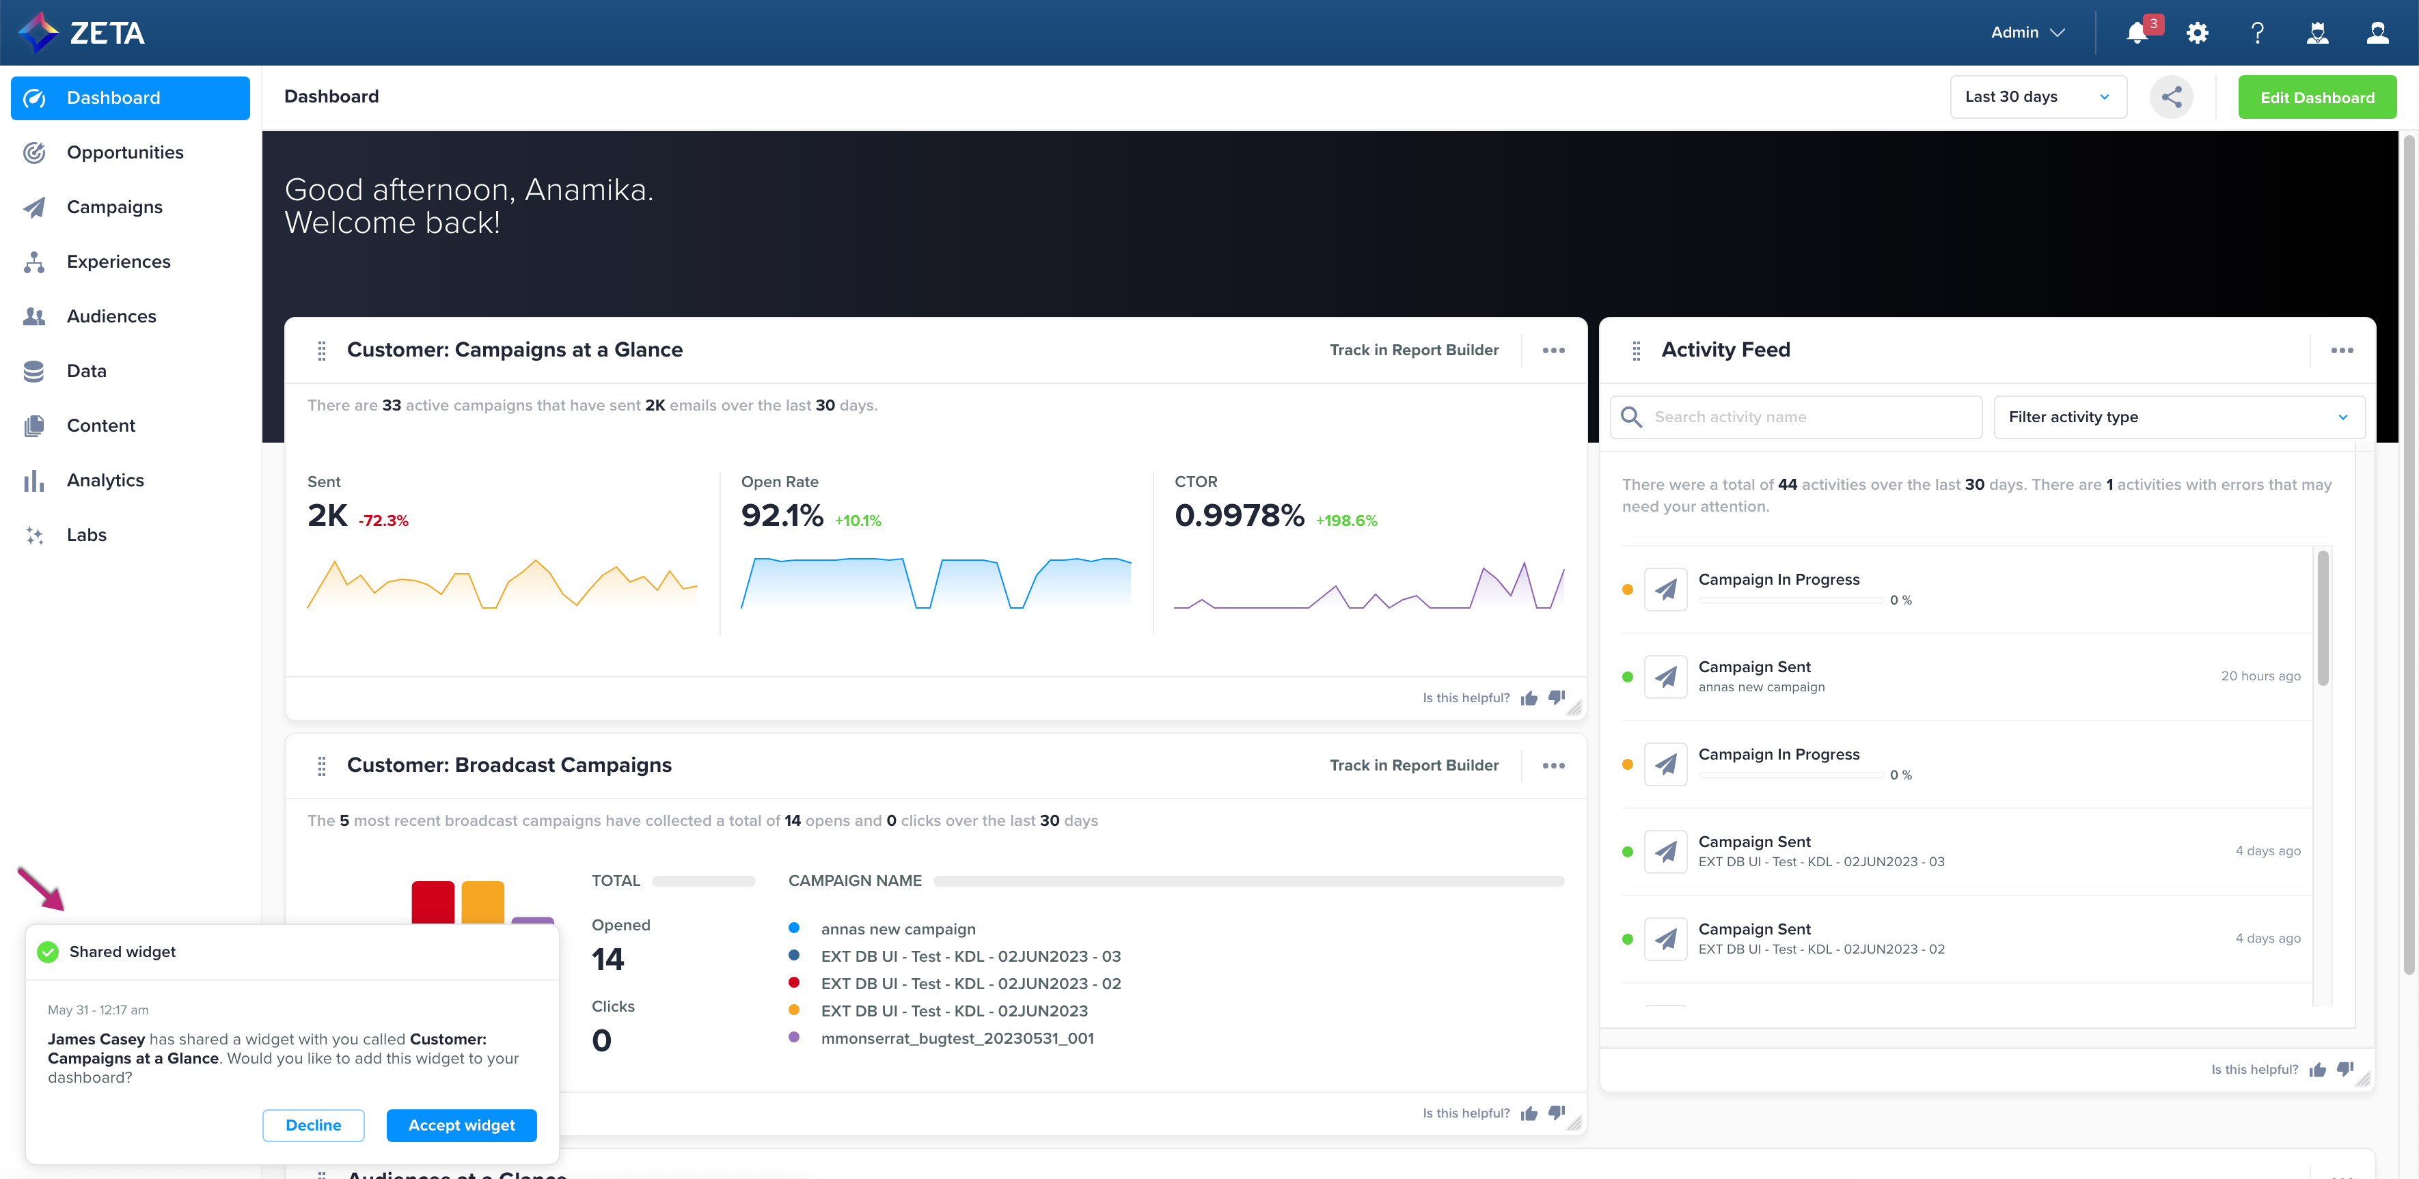Open the settings gear in the top bar
2419x1179 pixels.
click(2198, 32)
